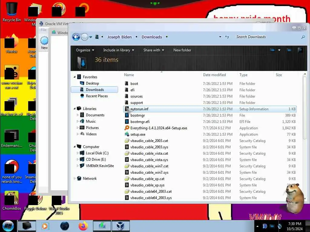Collapse the Computer group

[x=74, y=147]
